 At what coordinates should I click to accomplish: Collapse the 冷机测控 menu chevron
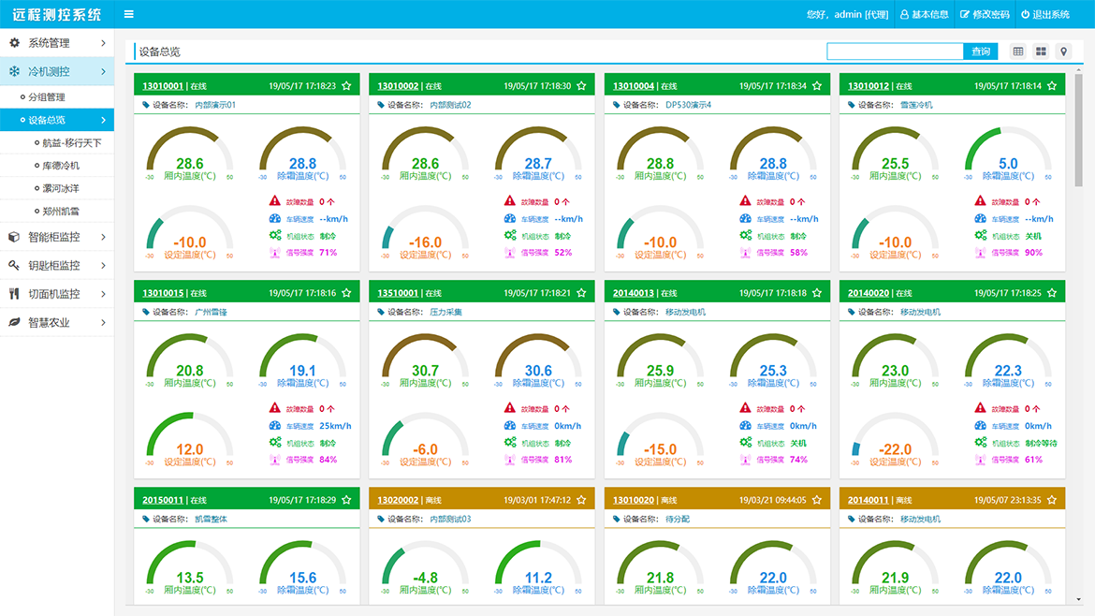pyautogui.click(x=103, y=72)
